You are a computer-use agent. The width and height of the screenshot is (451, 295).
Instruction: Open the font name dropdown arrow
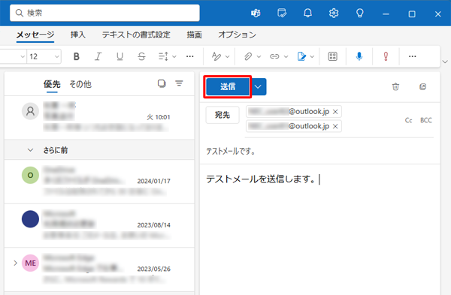(x=23, y=56)
